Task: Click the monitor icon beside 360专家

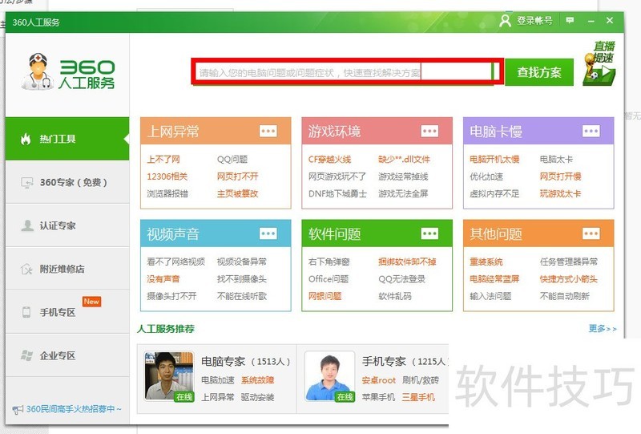Action: point(27,183)
